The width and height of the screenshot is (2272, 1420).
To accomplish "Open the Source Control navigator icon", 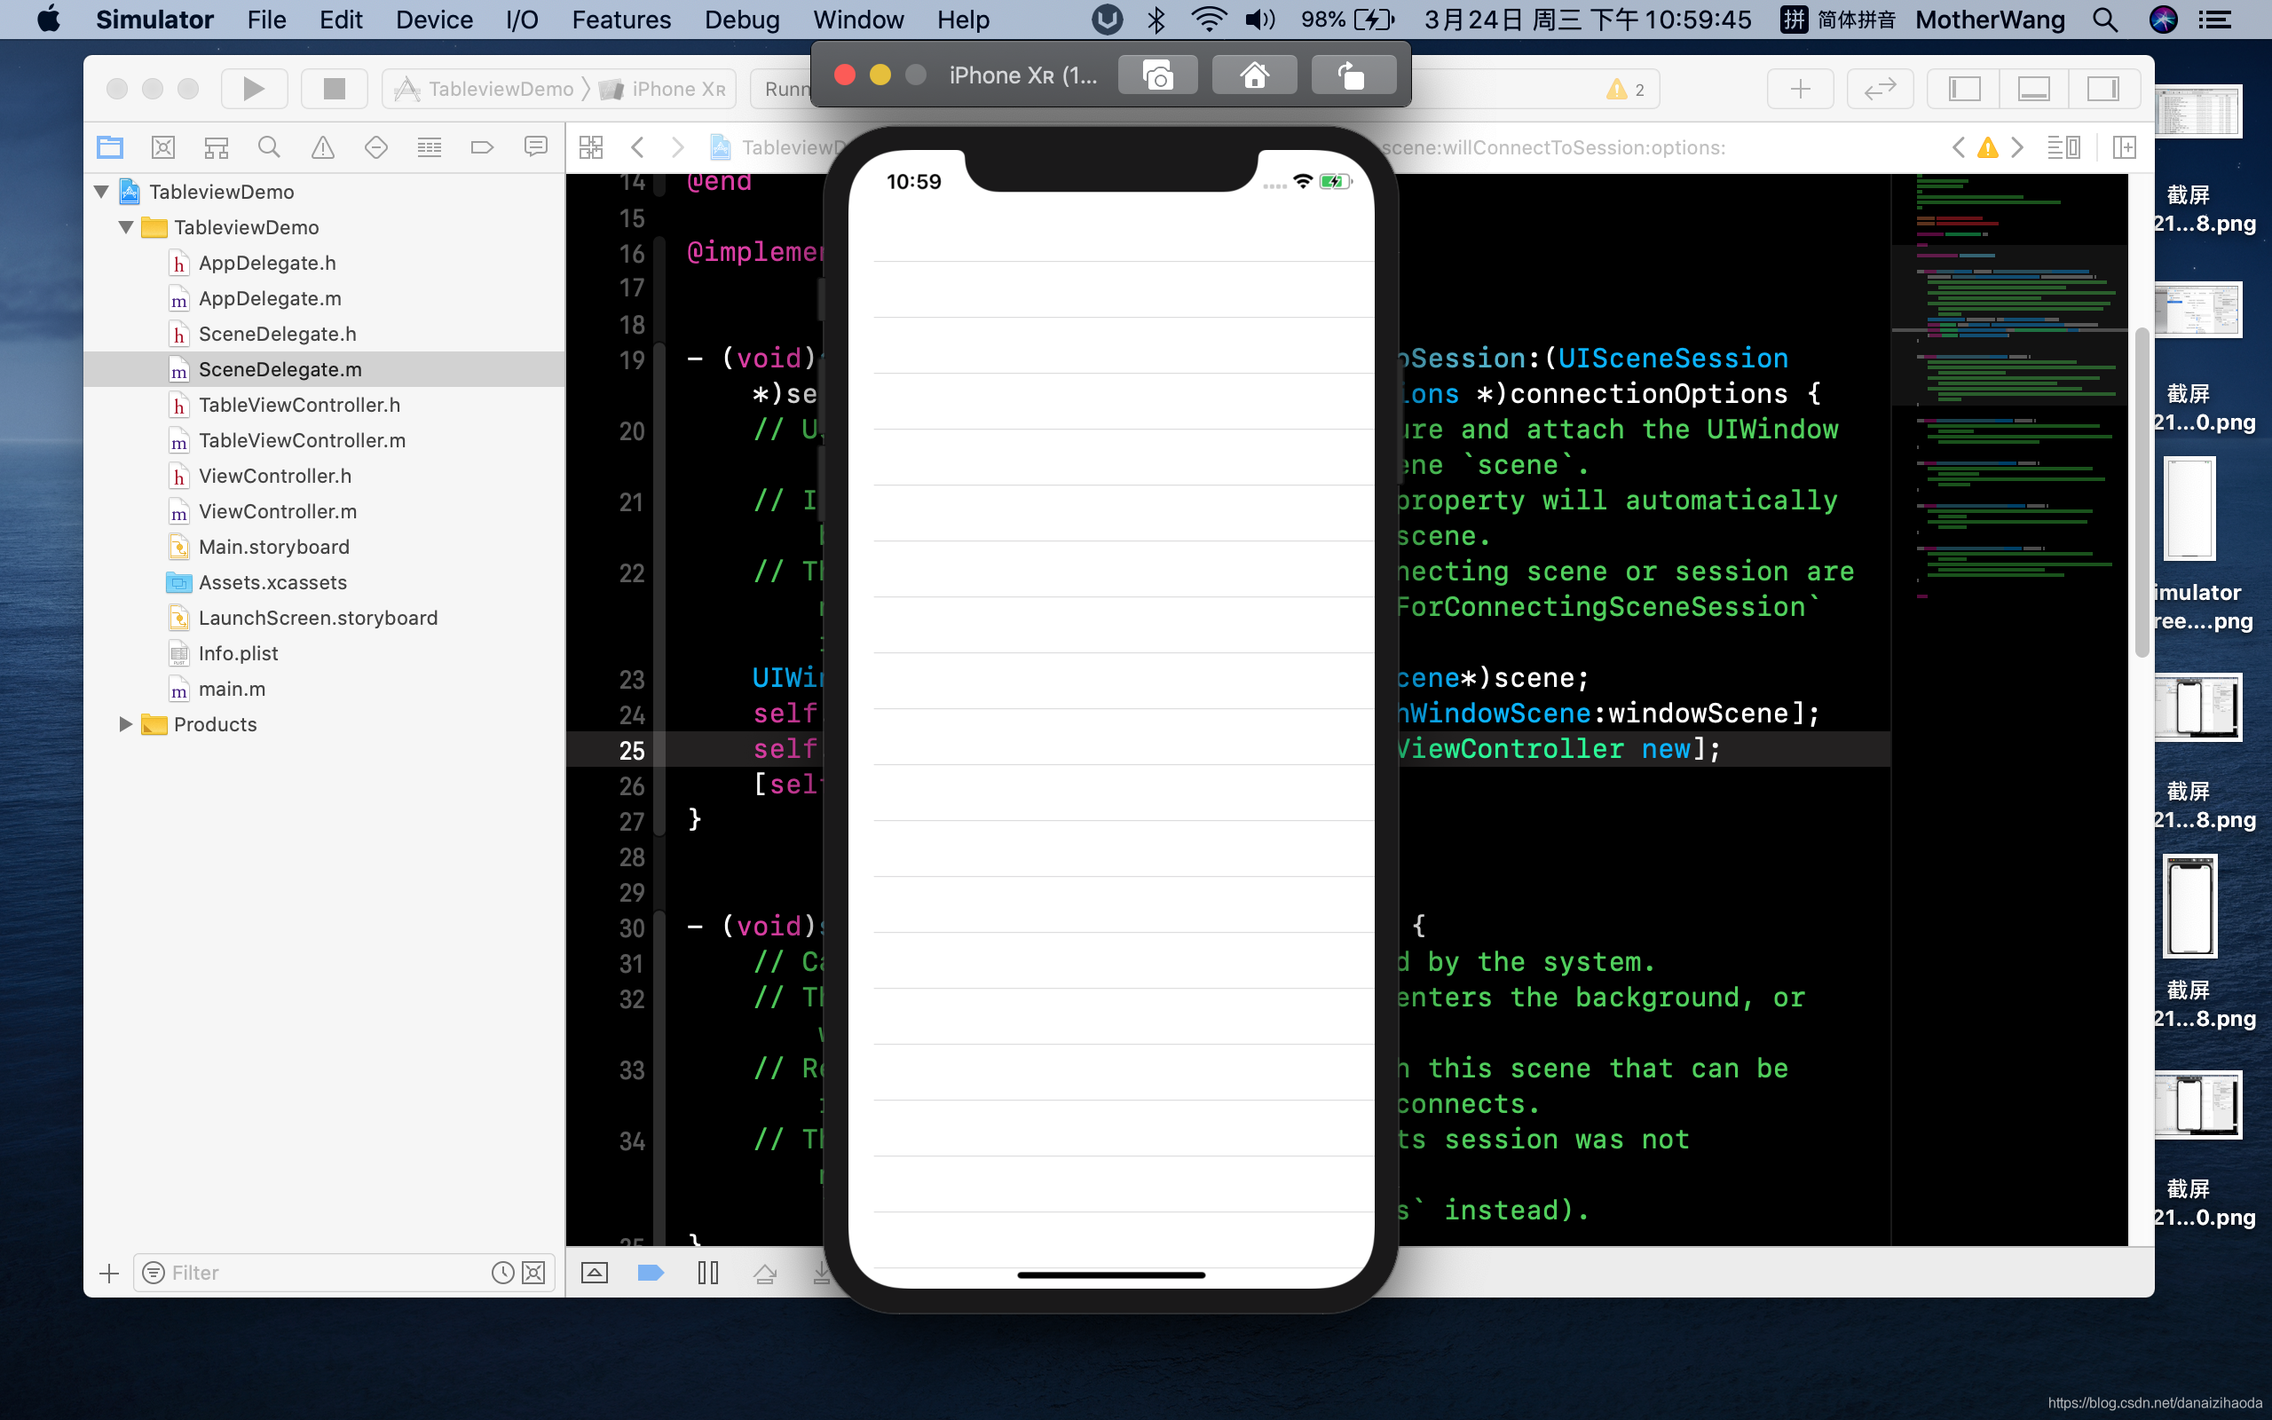I will click(163, 147).
